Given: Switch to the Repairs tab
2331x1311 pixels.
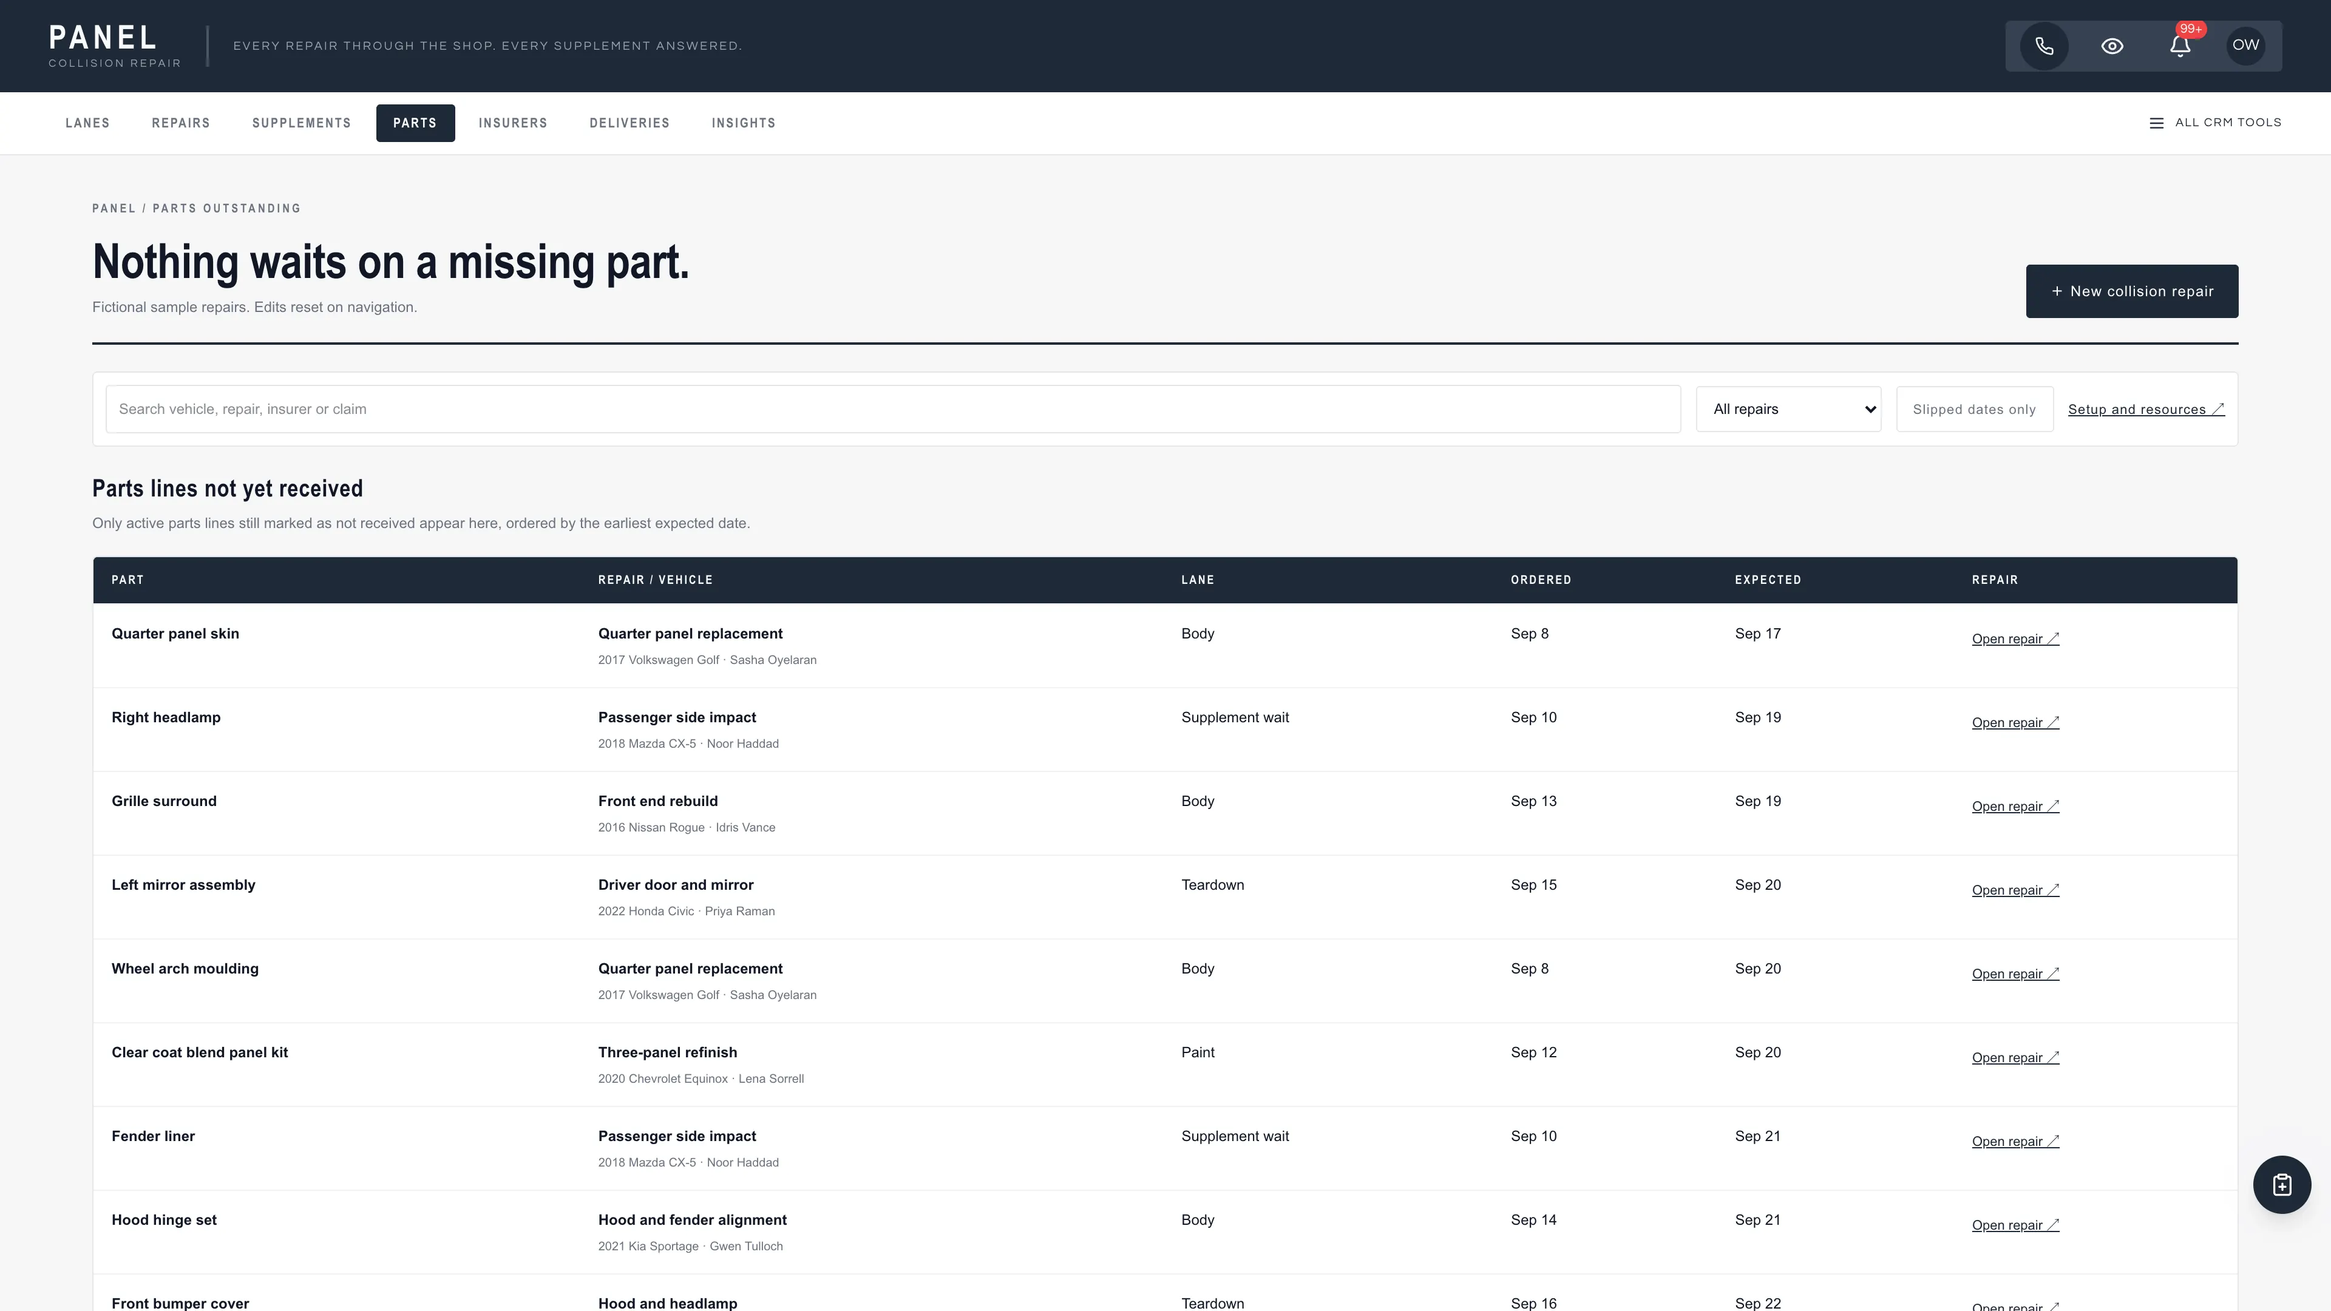Looking at the screenshot, I should (x=181, y=123).
